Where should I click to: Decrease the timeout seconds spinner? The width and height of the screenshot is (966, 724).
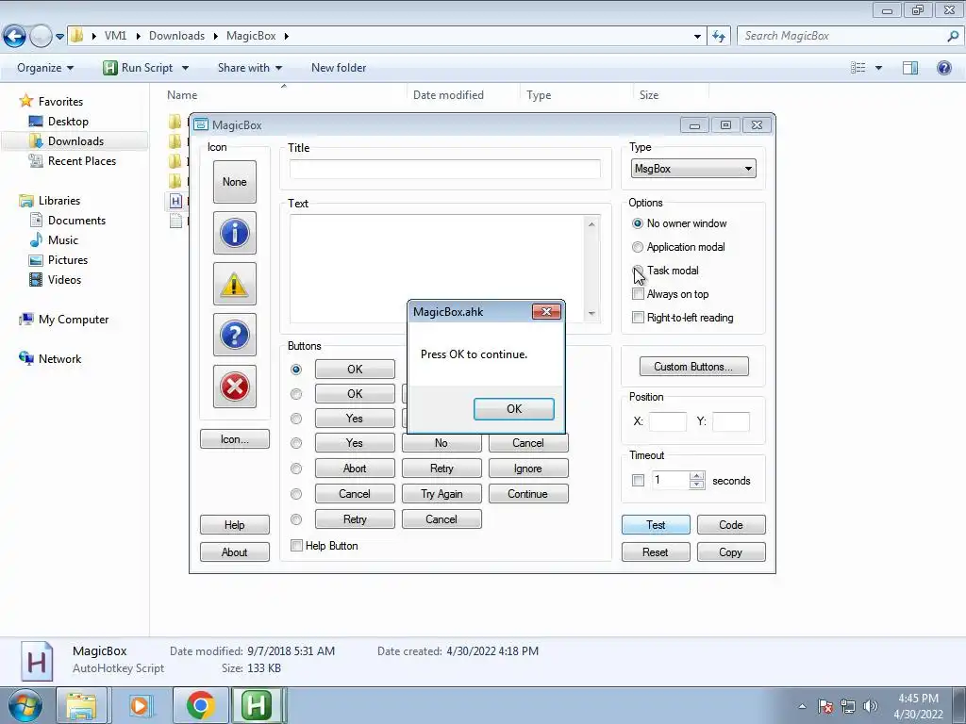click(697, 485)
